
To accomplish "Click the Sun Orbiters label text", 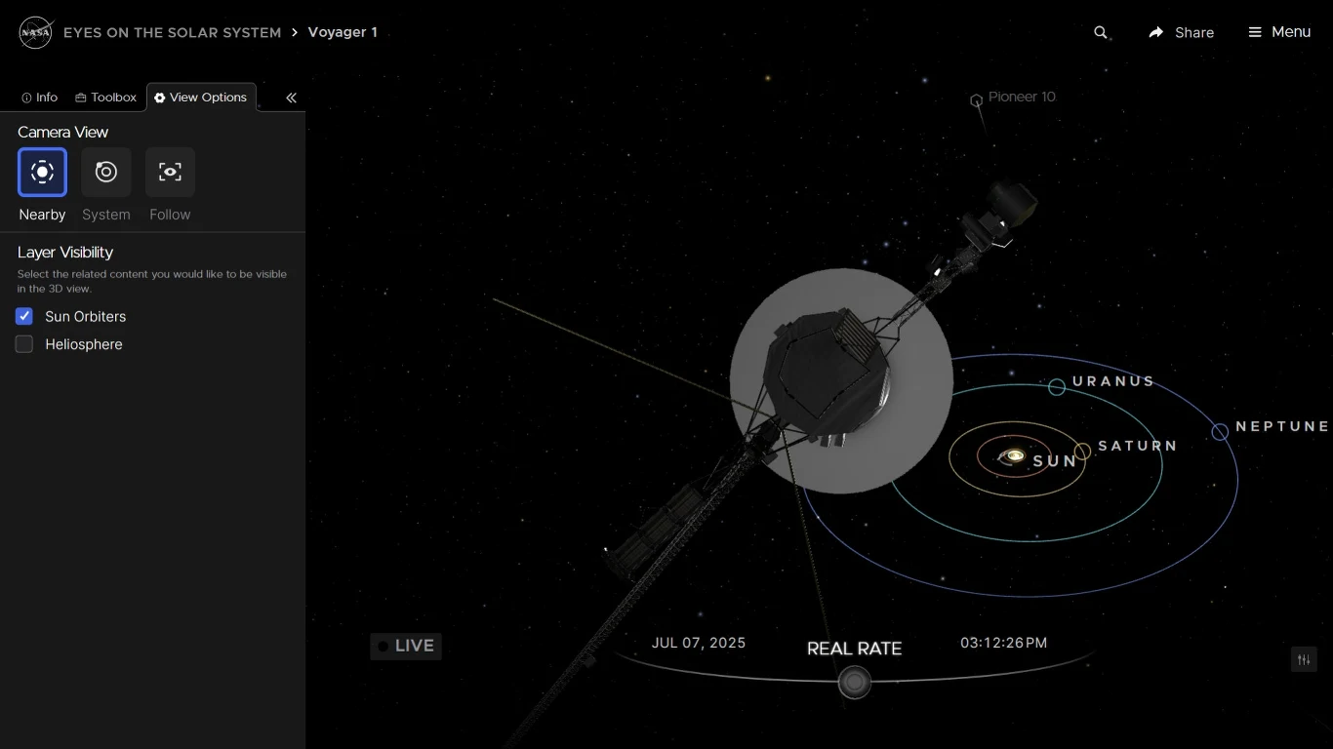I will coord(86,316).
